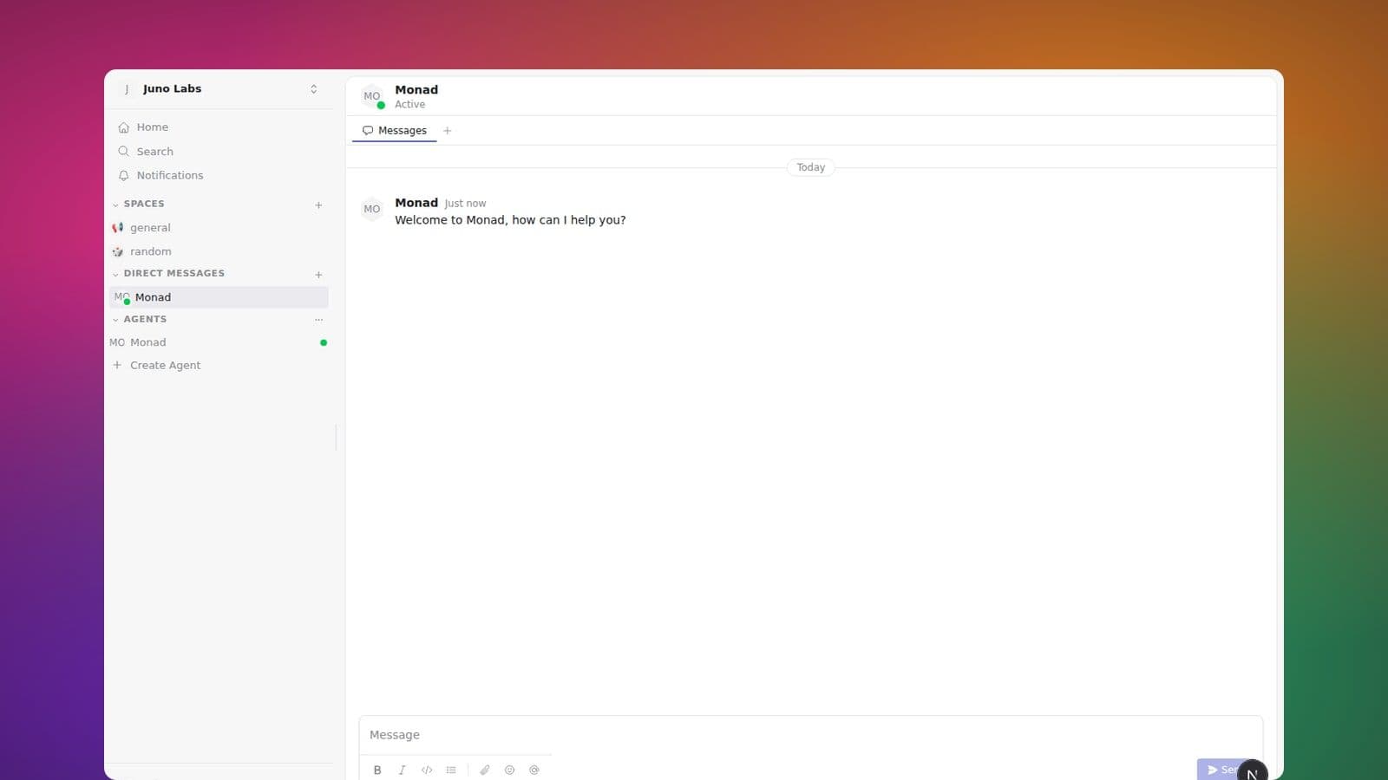Add a new space with plus icon
Viewport: 1388px width, 780px height.
coord(318,205)
